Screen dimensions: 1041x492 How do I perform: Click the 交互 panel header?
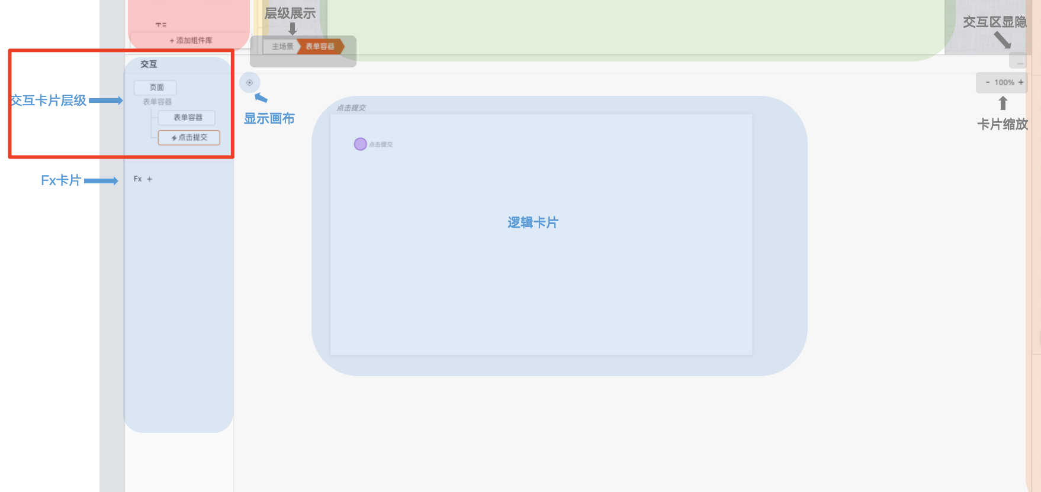click(x=149, y=64)
